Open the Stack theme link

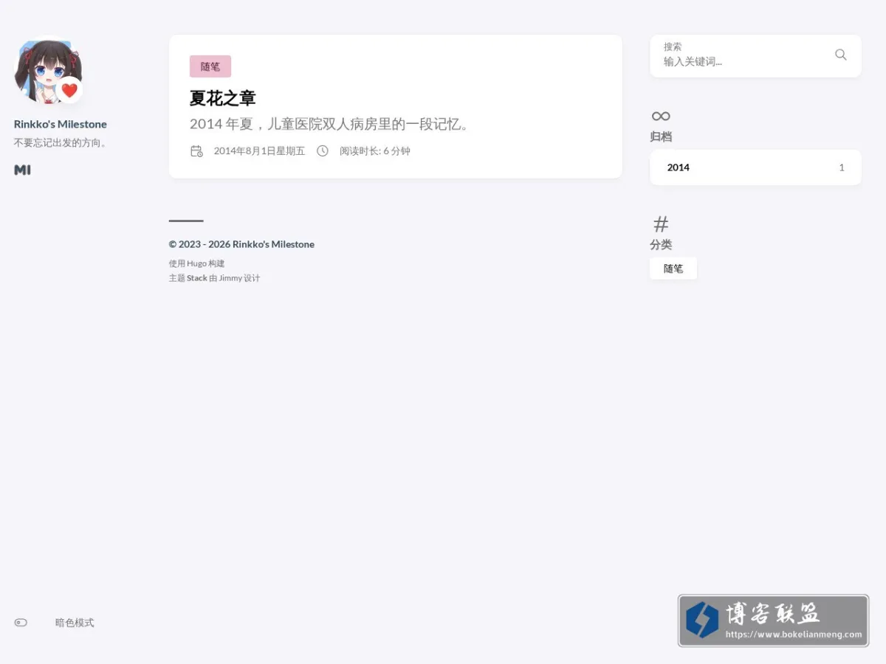pyautogui.click(x=197, y=278)
